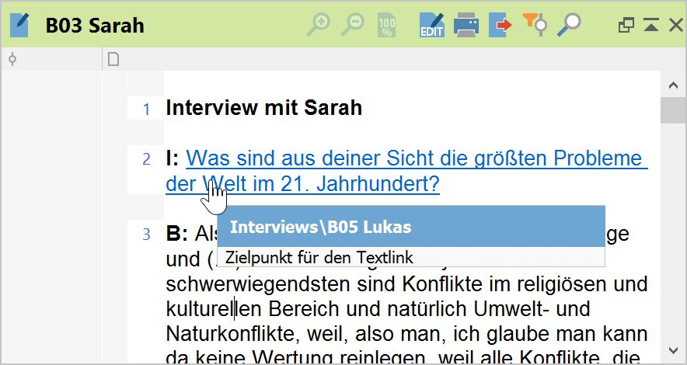Open the funnel filter settings icon
The height and width of the screenshot is (365, 687).
click(x=535, y=25)
